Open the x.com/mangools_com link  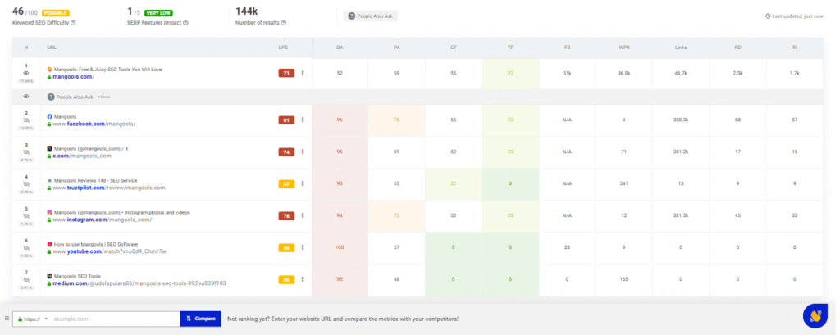click(82, 156)
